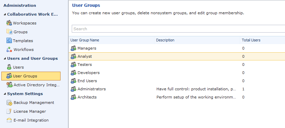Select the Administrators group name

click(91, 89)
